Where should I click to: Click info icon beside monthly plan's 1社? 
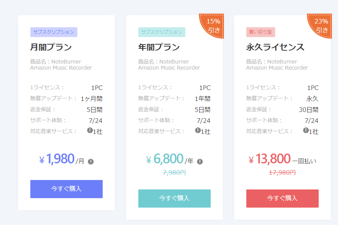point(90,130)
